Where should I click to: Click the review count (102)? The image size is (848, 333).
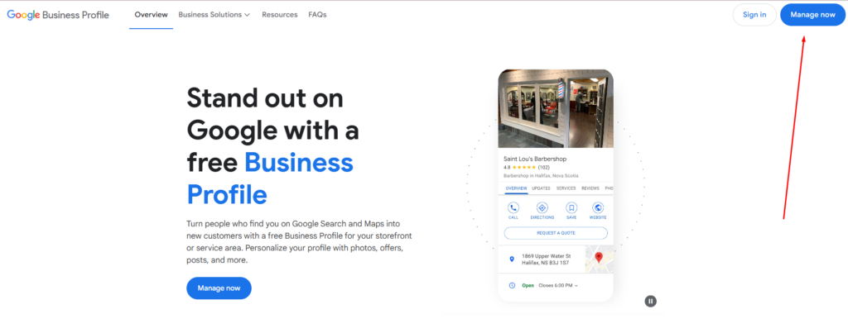543,167
